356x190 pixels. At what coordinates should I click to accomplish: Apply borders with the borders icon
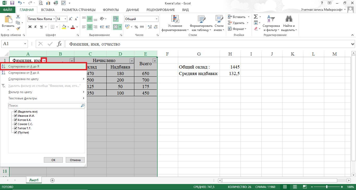[x=53, y=27]
